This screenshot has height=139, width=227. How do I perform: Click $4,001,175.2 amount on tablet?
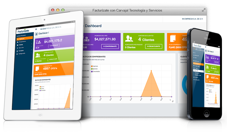53,41
